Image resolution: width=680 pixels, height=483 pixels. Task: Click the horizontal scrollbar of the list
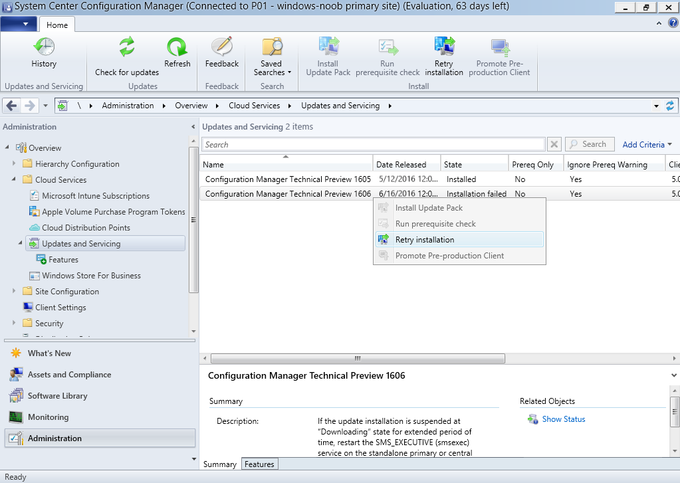(358, 359)
